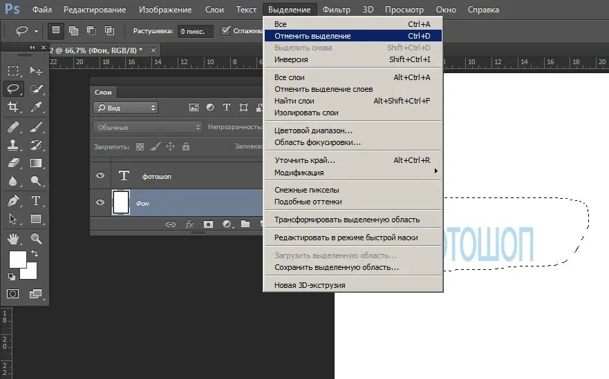This screenshot has width=609, height=379.
Task: Select the Spot Healing Brush tool
Action: pyautogui.click(x=13, y=127)
